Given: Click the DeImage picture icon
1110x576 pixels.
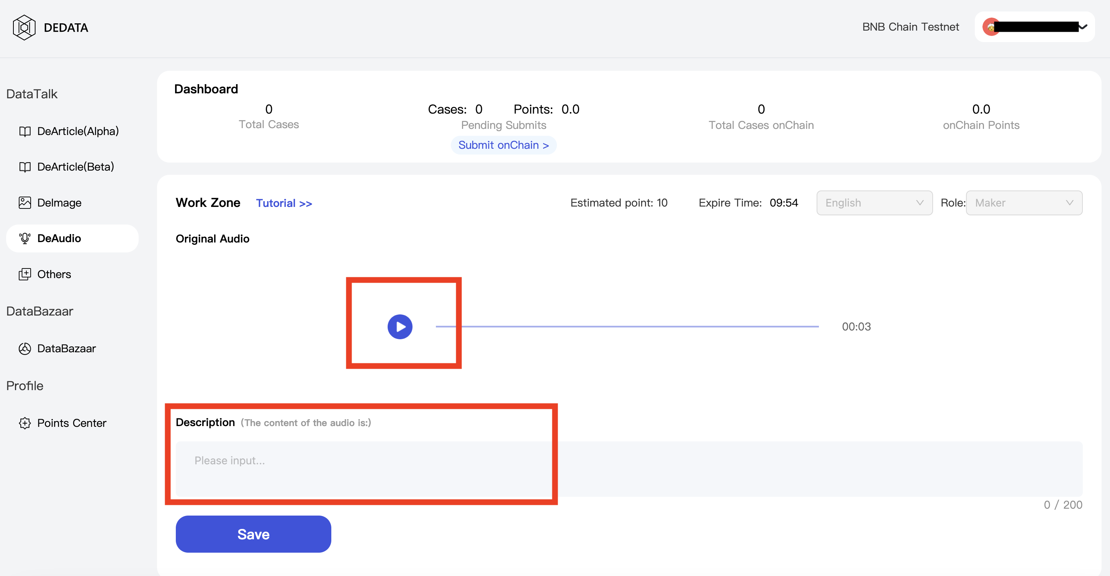Looking at the screenshot, I should 25,203.
